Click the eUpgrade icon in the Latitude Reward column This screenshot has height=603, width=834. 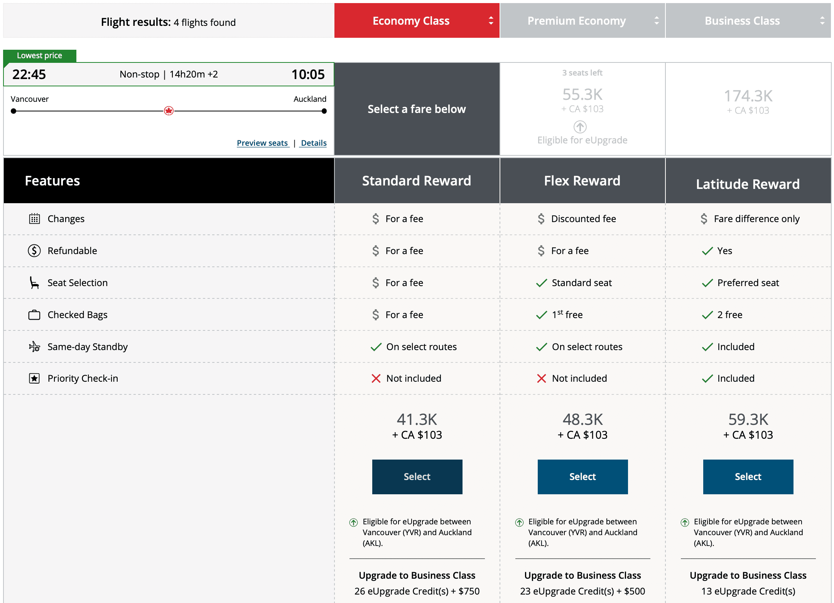[685, 522]
